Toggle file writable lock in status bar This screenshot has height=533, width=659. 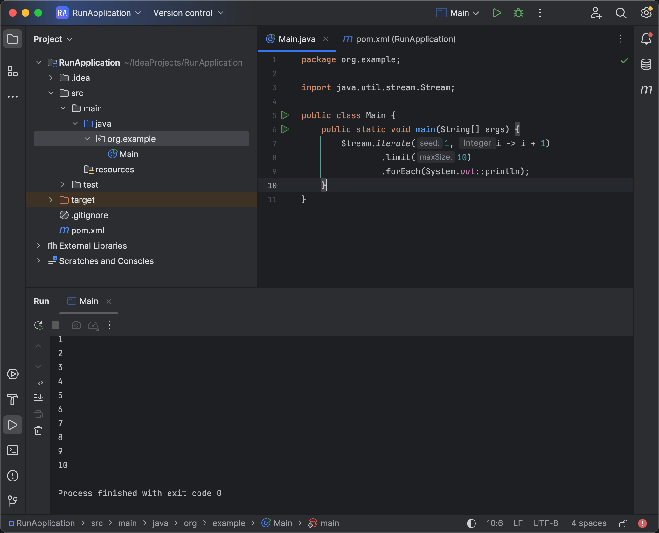coord(623,523)
